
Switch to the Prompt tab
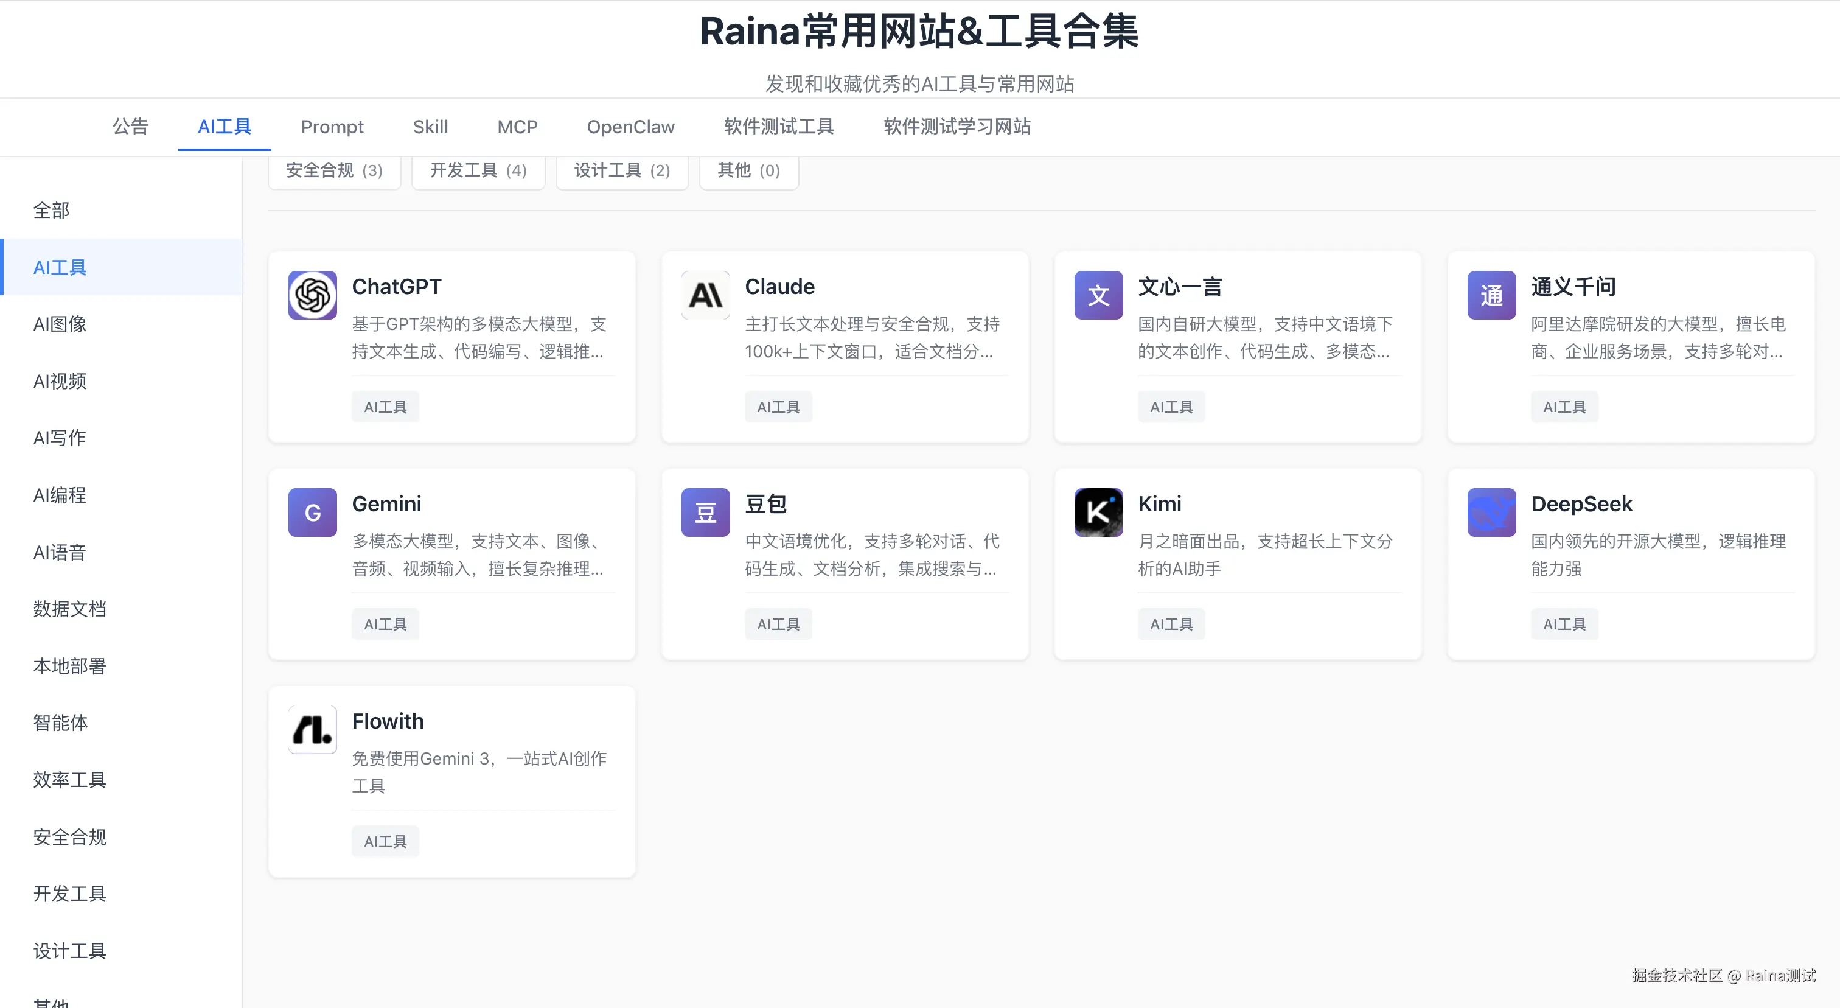coord(332,127)
